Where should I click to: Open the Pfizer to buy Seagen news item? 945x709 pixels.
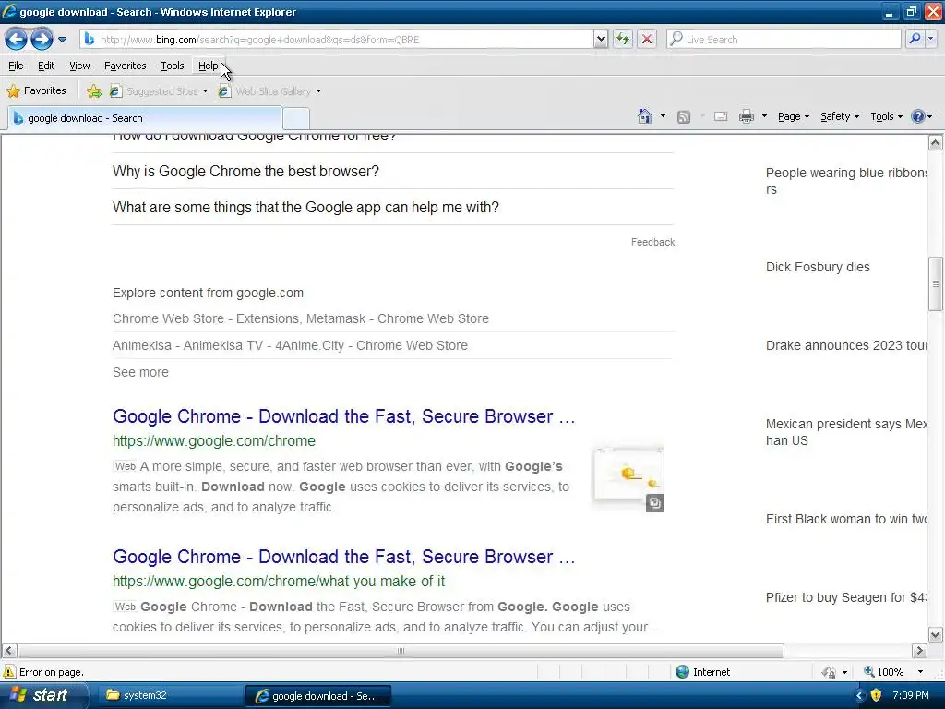(x=846, y=597)
